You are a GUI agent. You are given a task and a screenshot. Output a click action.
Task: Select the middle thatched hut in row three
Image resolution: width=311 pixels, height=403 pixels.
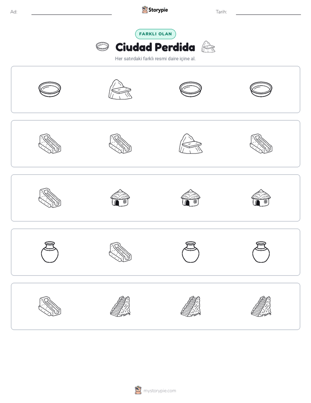pyautogui.click(x=190, y=198)
